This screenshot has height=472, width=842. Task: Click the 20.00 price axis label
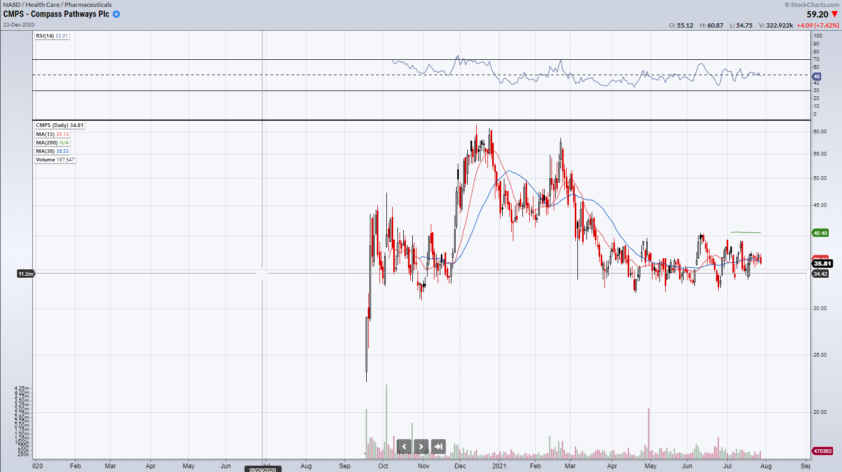coord(820,412)
